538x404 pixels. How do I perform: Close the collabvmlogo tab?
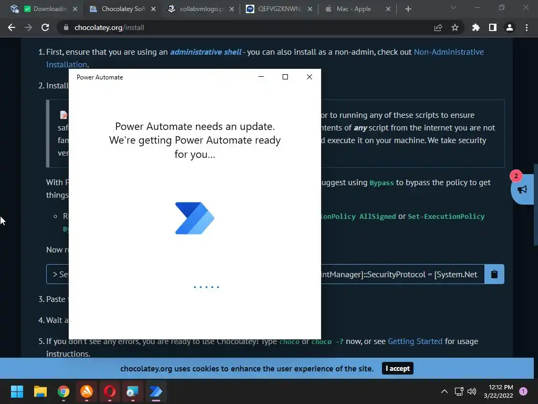coord(232,9)
